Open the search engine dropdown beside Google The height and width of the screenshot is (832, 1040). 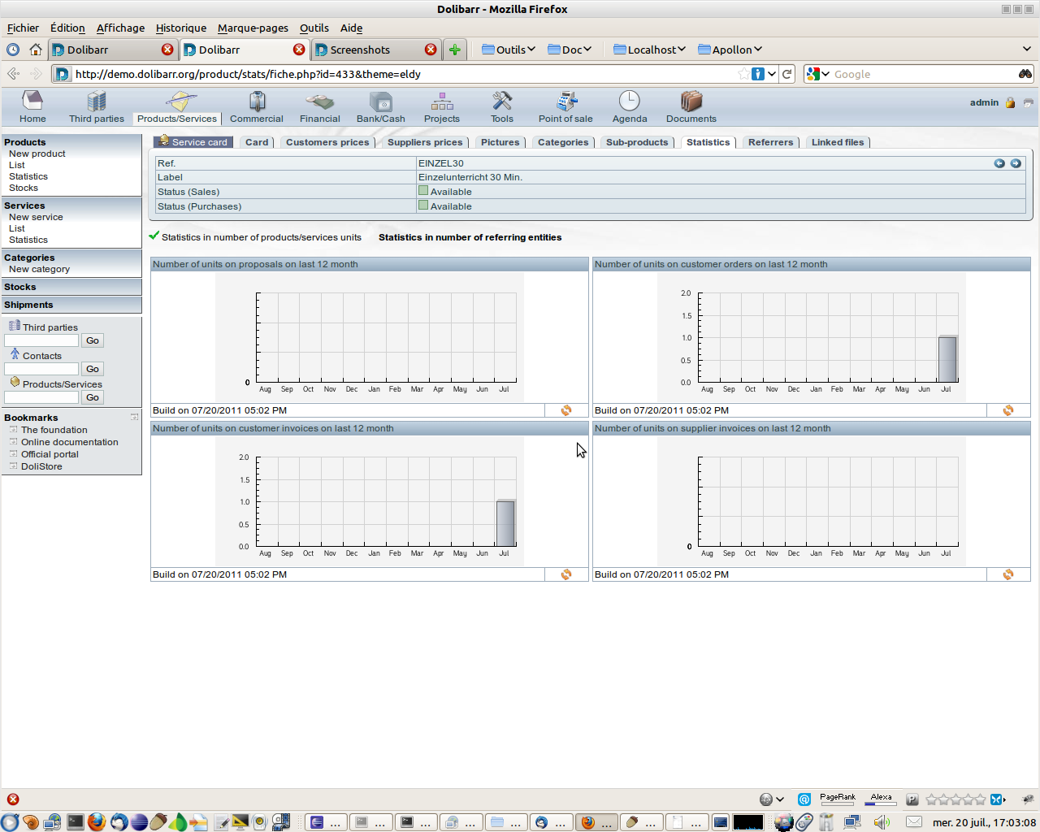click(x=817, y=74)
